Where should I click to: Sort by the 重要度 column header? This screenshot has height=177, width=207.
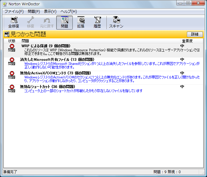(x=191, y=41)
